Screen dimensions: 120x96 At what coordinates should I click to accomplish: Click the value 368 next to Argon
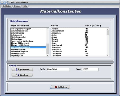pos(86,37)
